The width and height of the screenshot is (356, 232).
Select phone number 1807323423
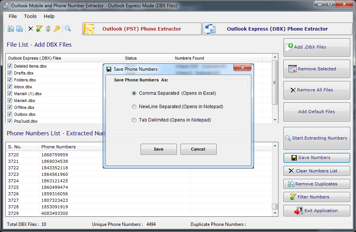(x=55, y=200)
